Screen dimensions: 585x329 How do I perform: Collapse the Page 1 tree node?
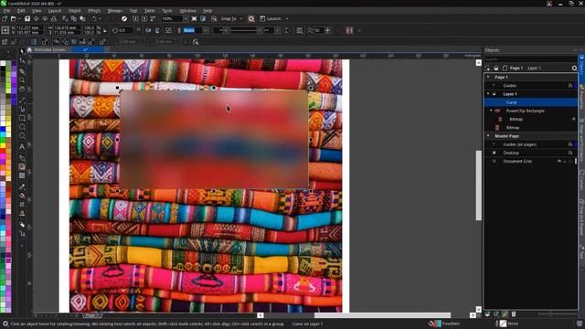[488, 77]
